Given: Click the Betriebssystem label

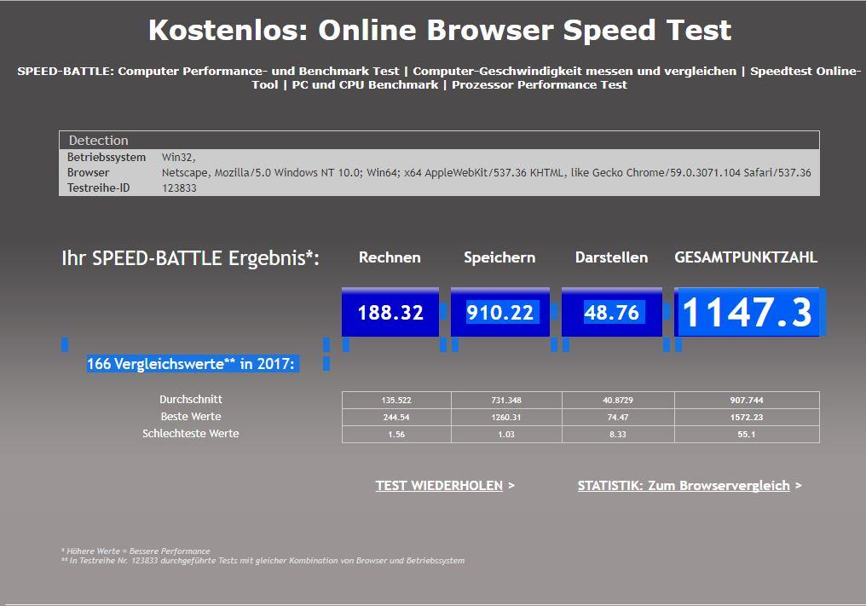Looking at the screenshot, I should pyautogui.click(x=107, y=157).
